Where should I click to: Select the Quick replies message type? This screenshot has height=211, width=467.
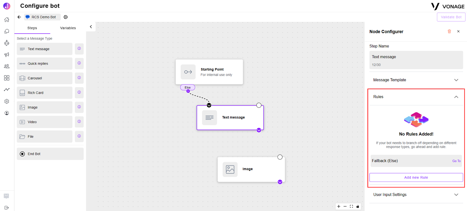[x=44, y=63]
